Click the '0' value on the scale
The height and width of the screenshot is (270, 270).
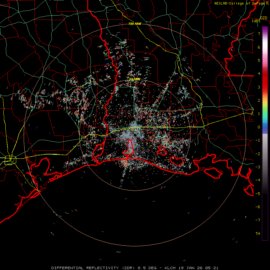coord(259,127)
